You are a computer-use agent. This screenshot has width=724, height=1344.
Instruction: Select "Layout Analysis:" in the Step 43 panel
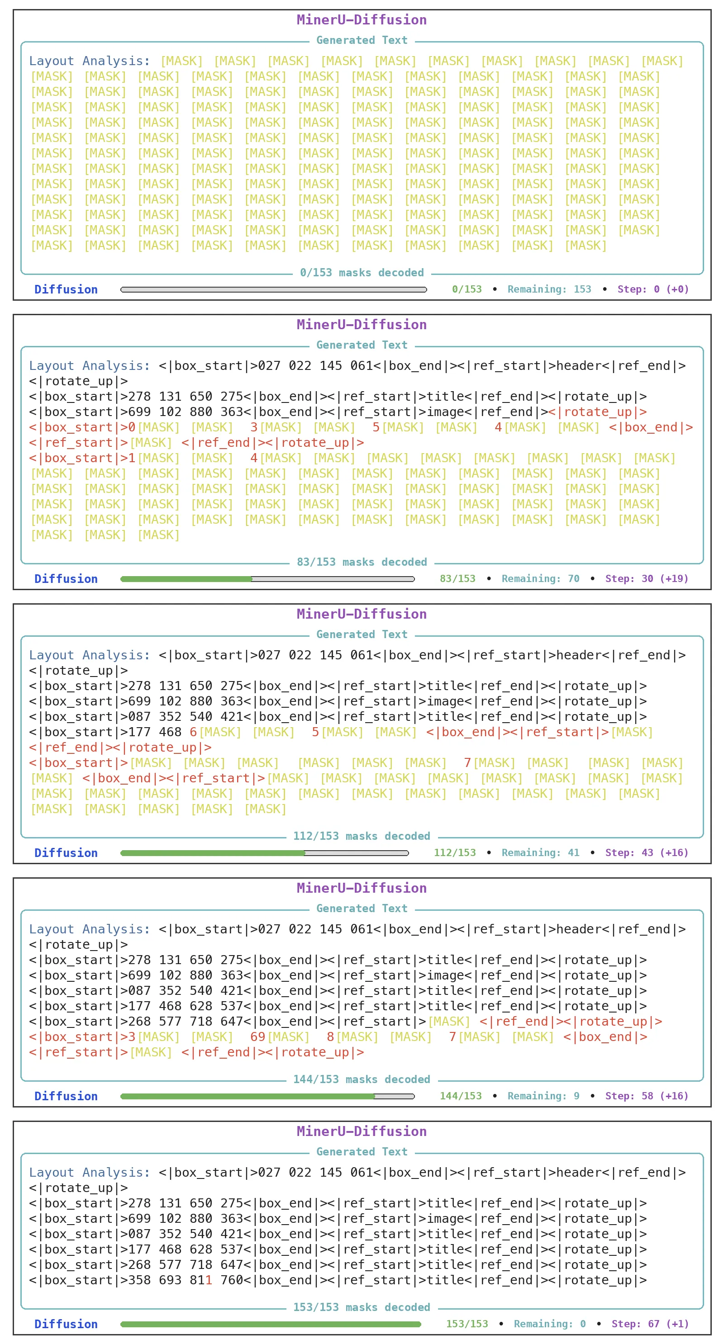(89, 655)
